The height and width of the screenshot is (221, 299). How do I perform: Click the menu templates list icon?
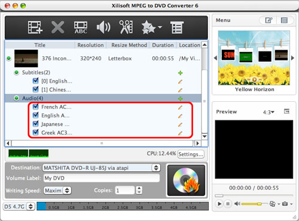pos(284,20)
